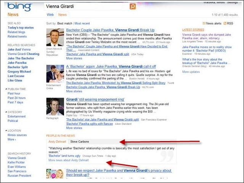This screenshot has width=244, height=183.
Task: Click the RSS feed icon
Action: tap(225, 23)
